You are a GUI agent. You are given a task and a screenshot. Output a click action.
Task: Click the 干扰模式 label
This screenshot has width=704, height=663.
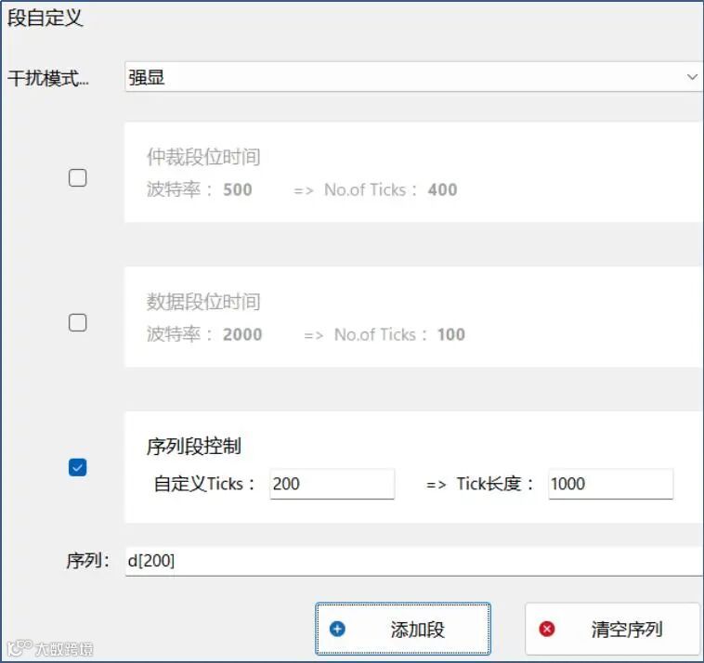pyautogui.click(x=48, y=78)
